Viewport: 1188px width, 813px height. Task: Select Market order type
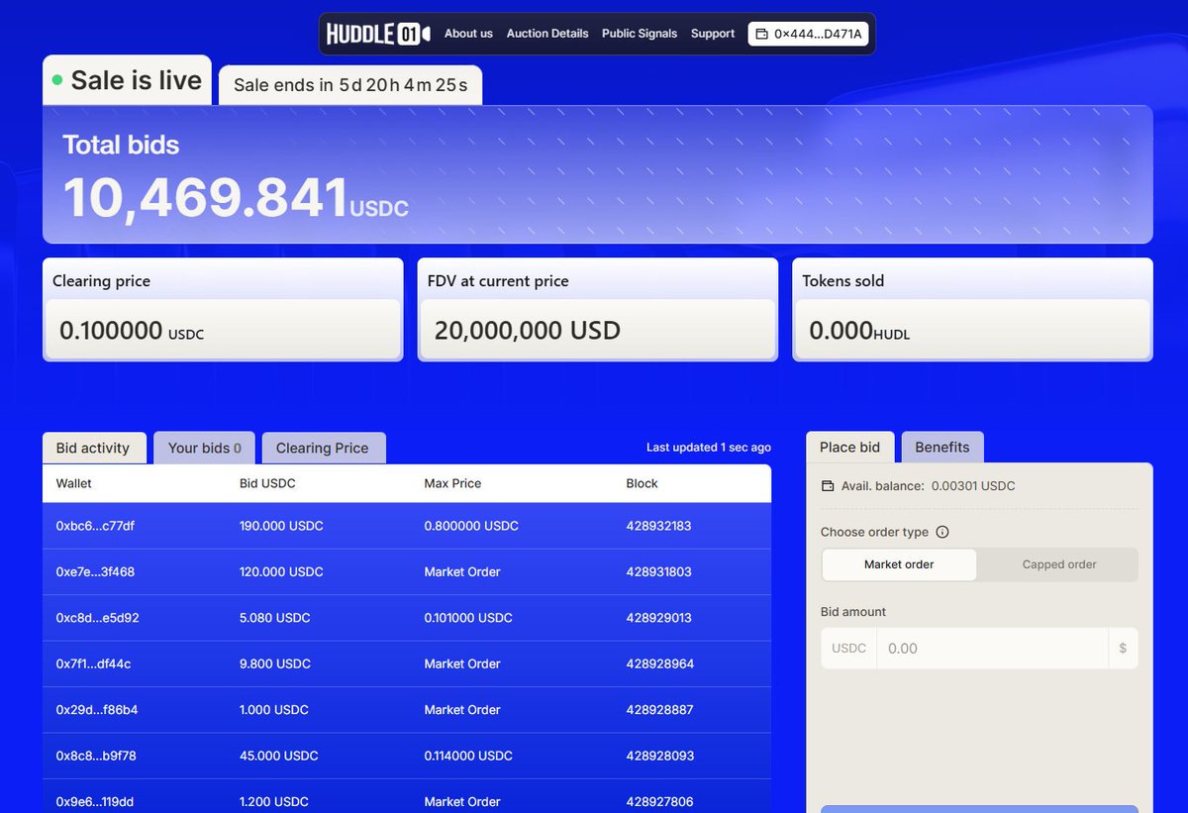coord(899,564)
